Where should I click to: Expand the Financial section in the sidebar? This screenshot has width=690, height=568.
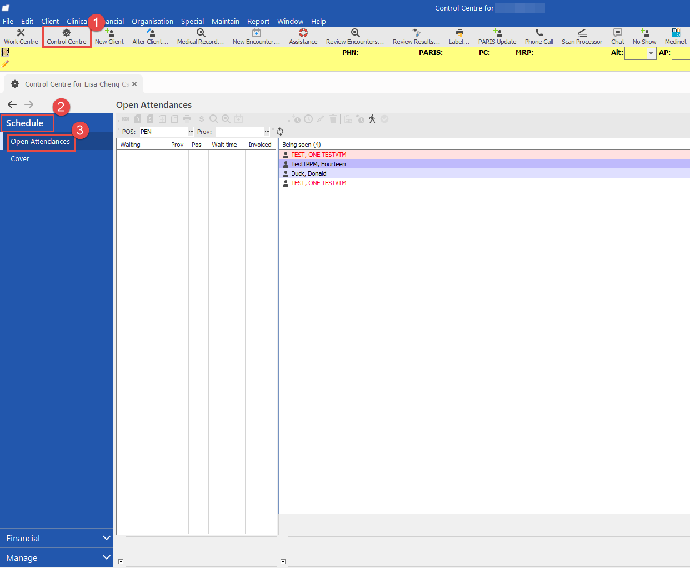pos(56,537)
